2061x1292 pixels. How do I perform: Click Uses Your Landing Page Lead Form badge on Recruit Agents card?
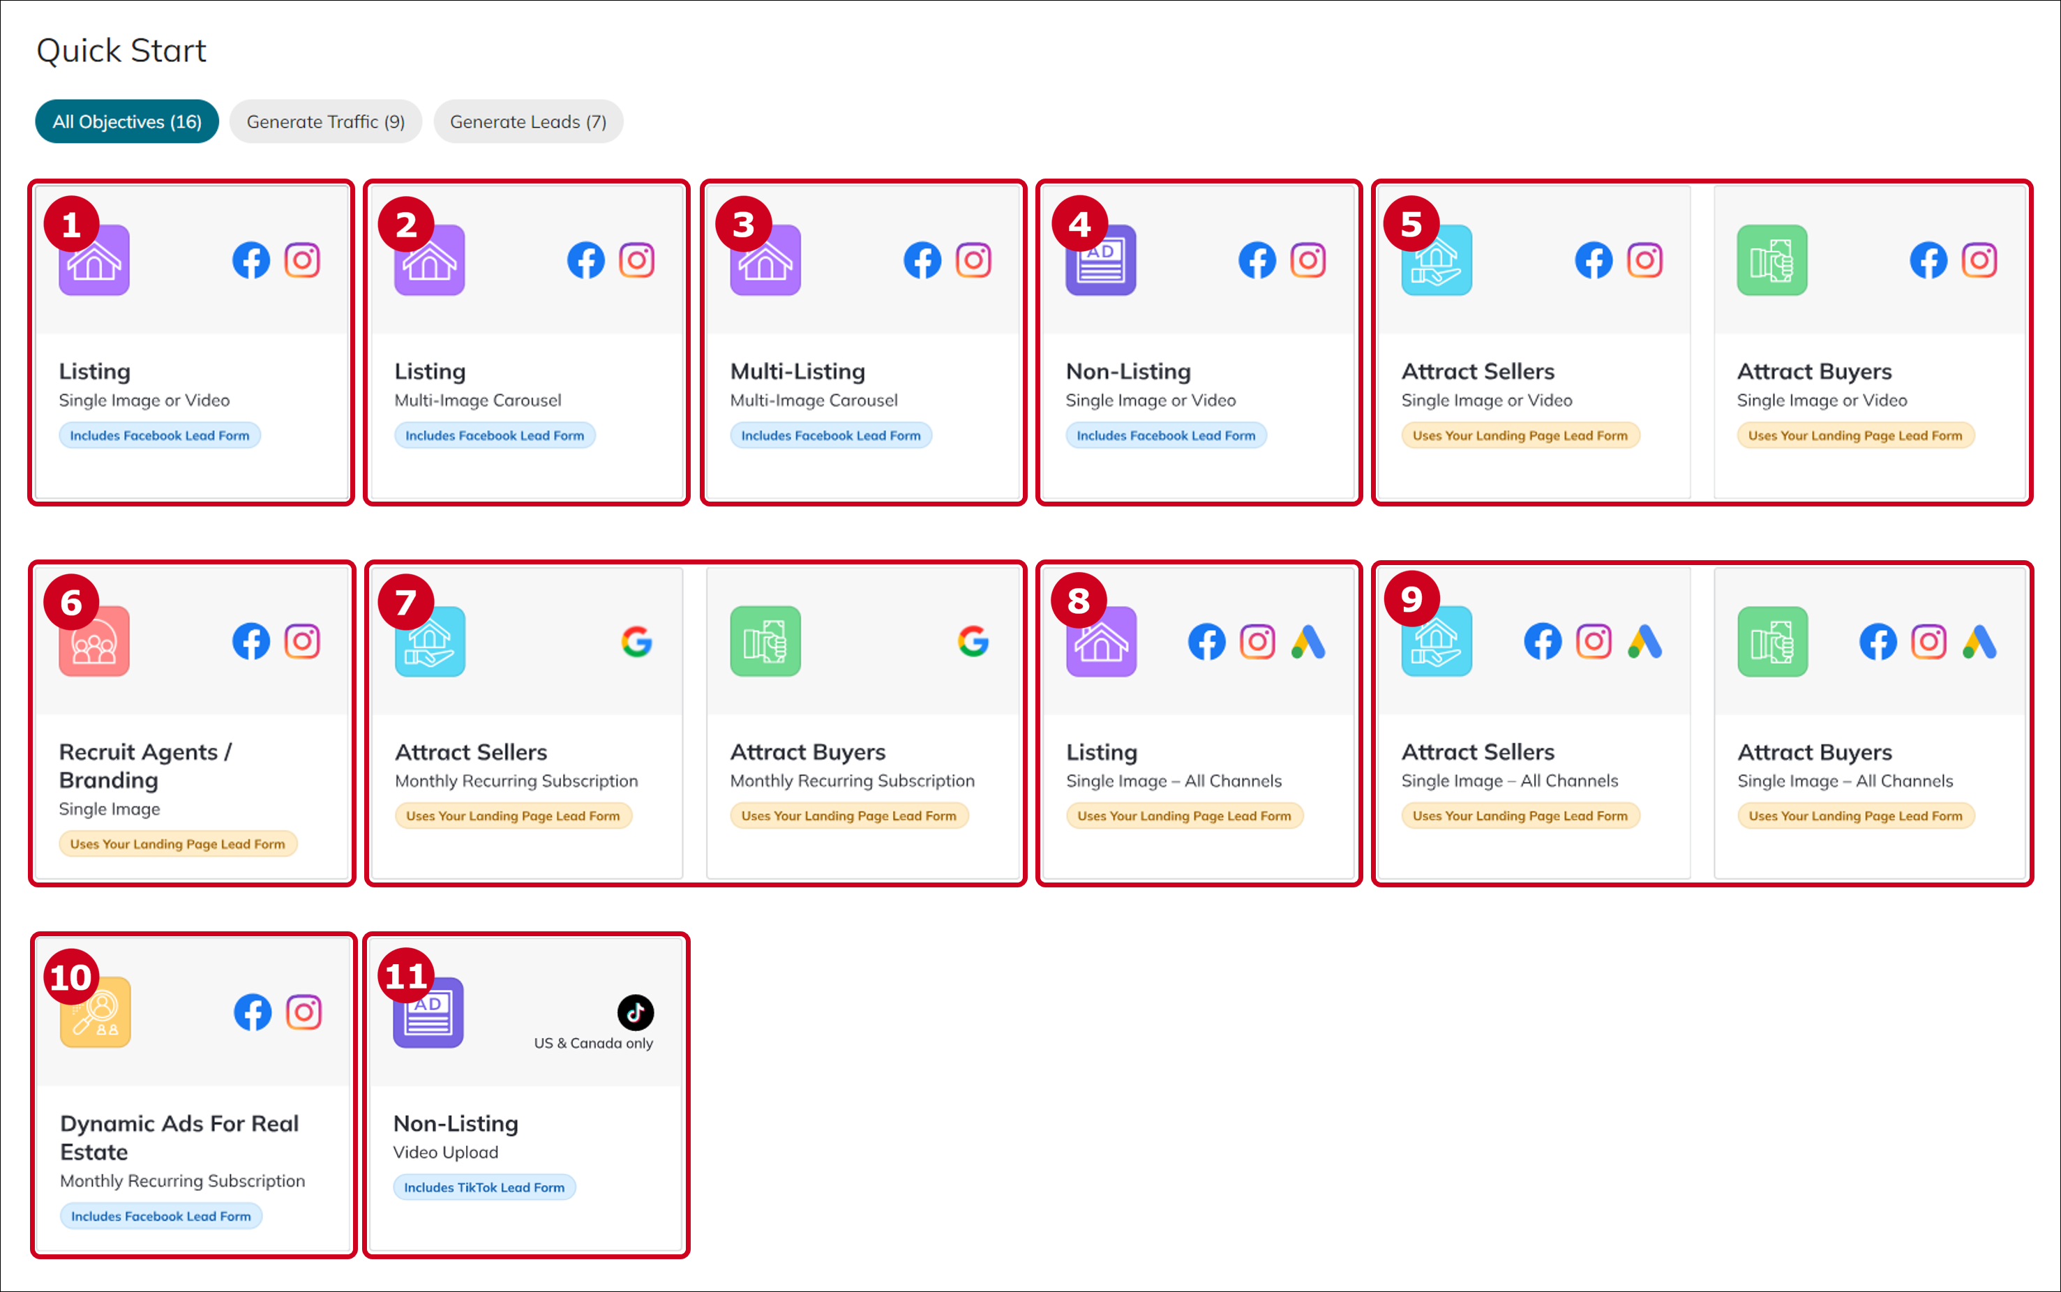[x=178, y=843]
